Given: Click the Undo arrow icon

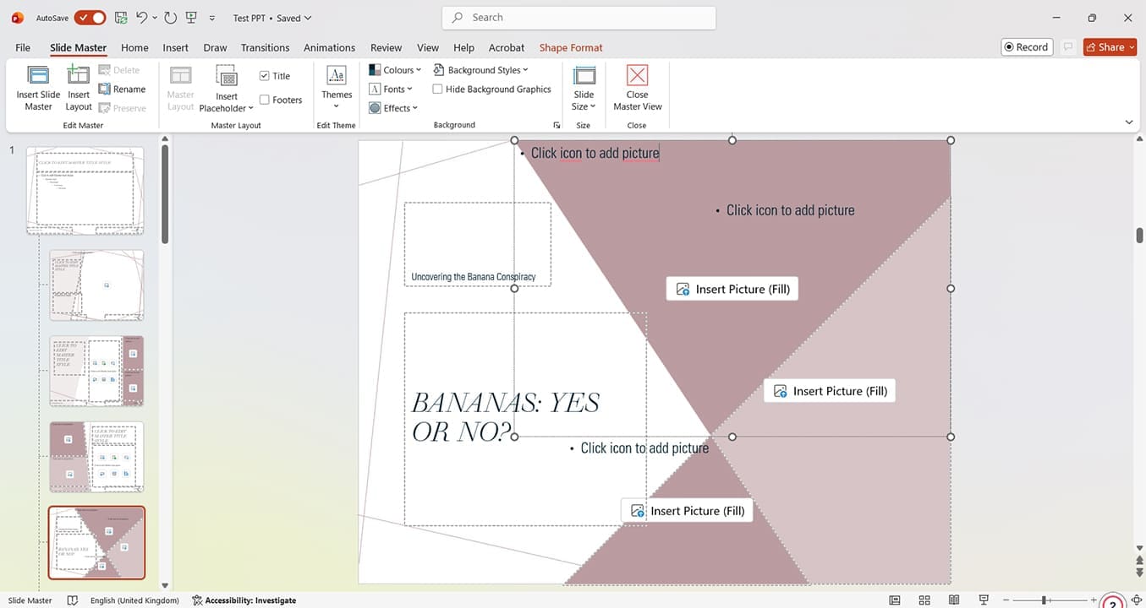Looking at the screenshot, I should pos(141,18).
